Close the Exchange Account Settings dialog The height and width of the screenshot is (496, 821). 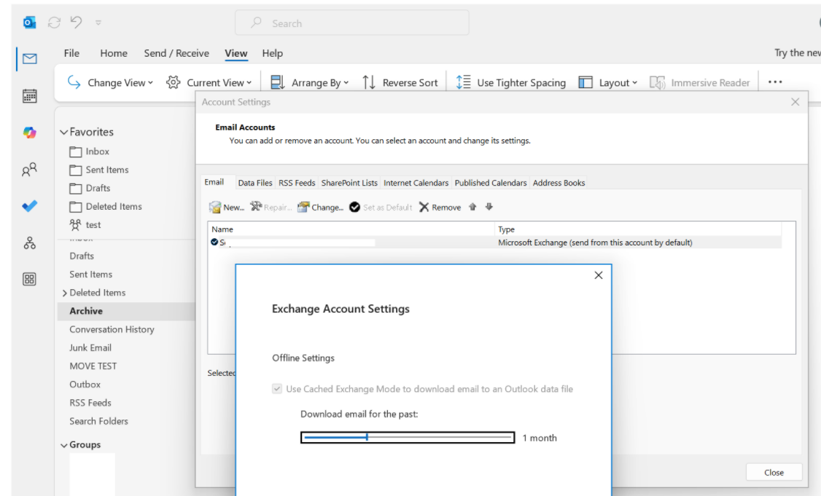click(x=599, y=275)
